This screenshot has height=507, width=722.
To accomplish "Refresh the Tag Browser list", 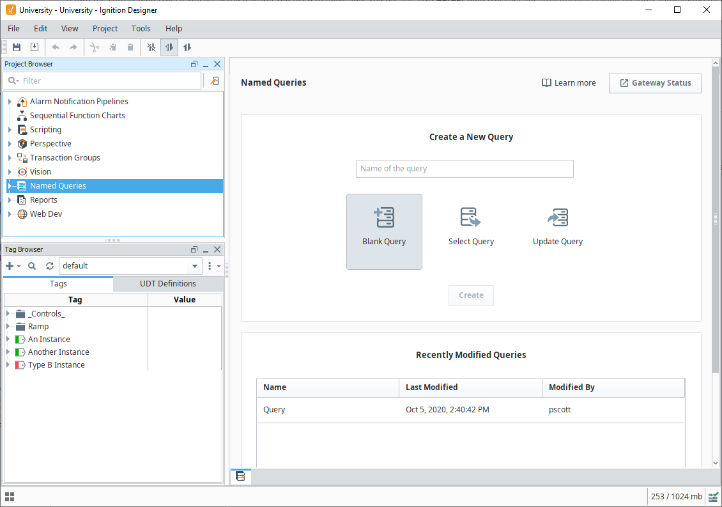I will point(49,266).
